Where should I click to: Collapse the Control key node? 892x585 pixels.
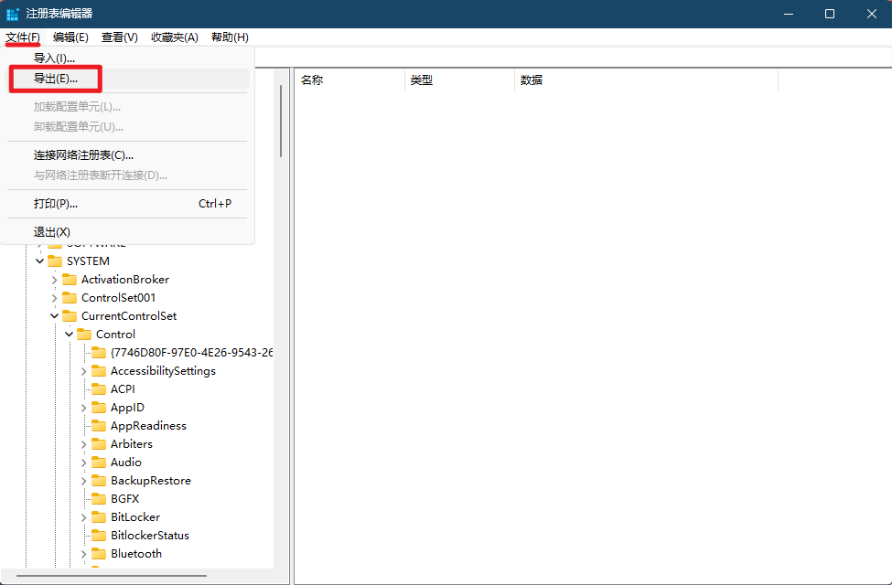pyautogui.click(x=69, y=335)
